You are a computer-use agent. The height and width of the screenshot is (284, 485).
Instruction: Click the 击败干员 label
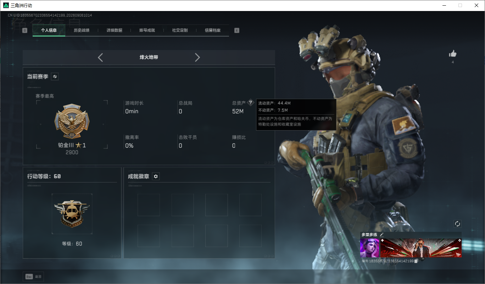[188, 137]
